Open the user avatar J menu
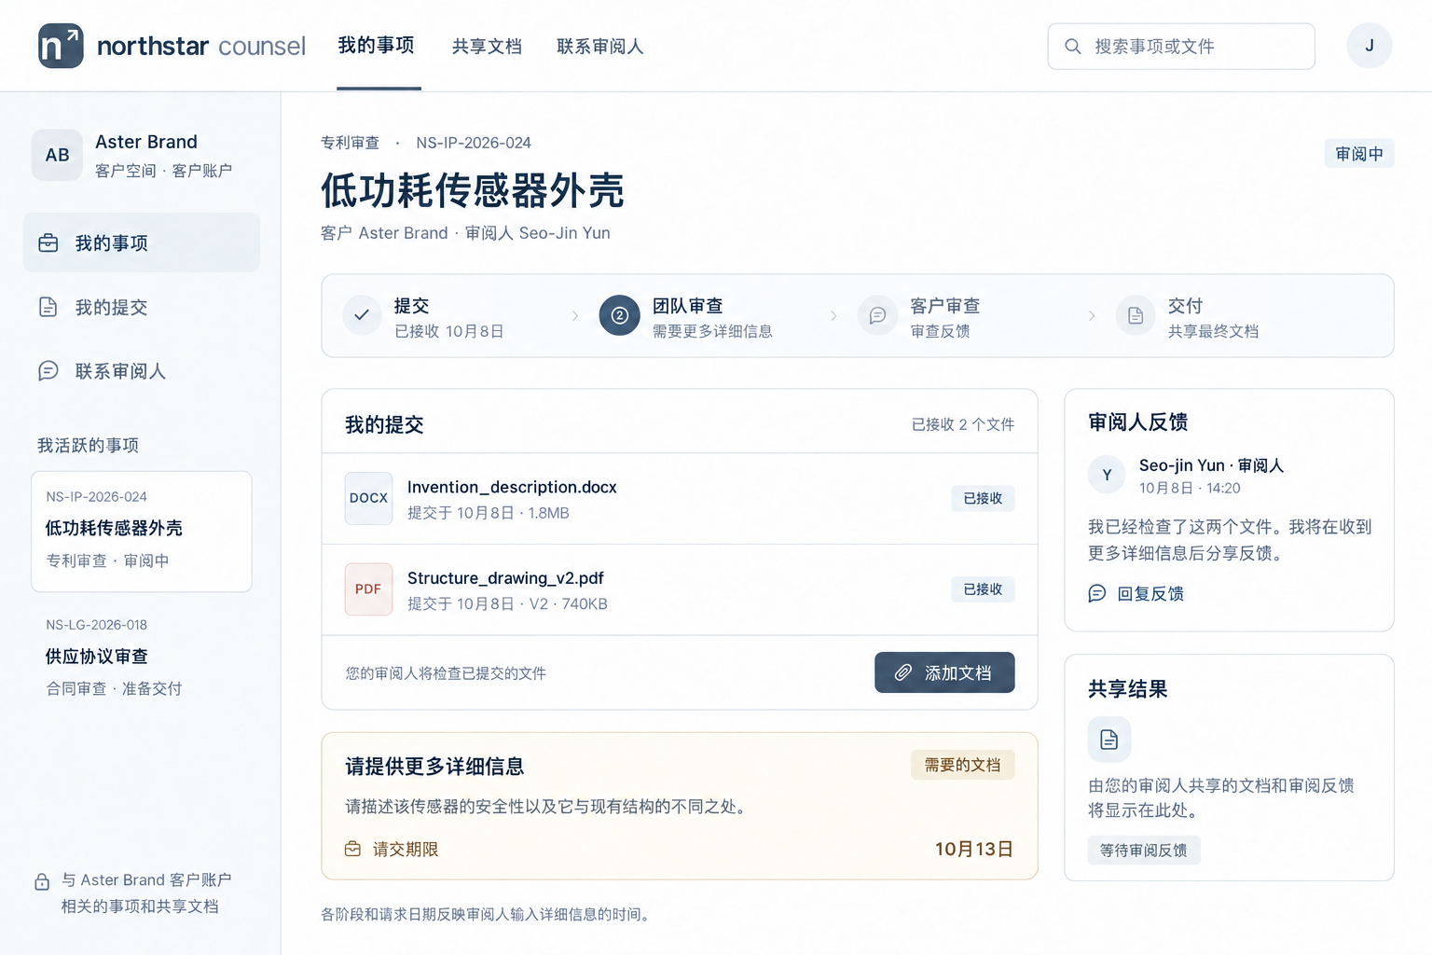 [1369, 46]
